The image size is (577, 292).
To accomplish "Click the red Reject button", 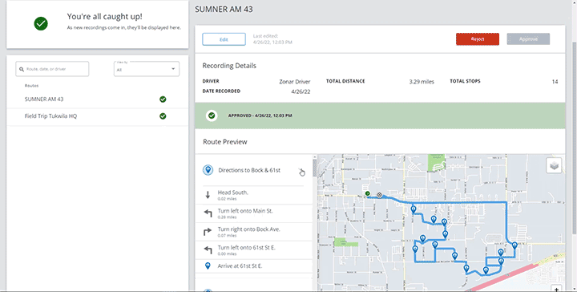I will point(478,39).
